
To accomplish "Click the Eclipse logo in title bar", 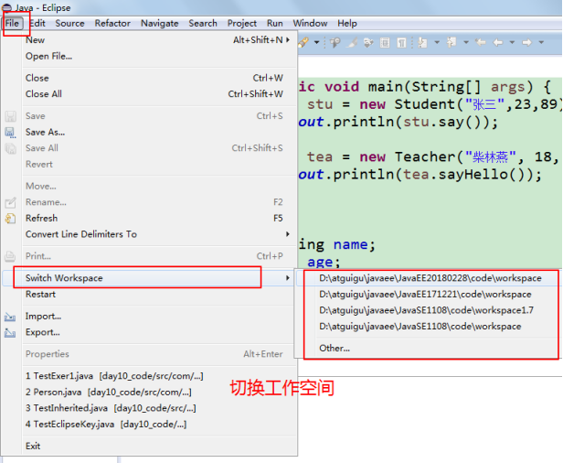I will pos(6,7).
